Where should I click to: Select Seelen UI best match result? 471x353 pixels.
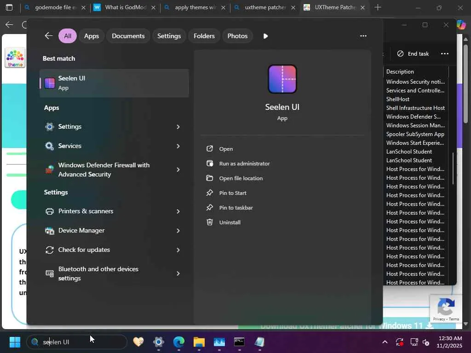click(x=114, y=83)
